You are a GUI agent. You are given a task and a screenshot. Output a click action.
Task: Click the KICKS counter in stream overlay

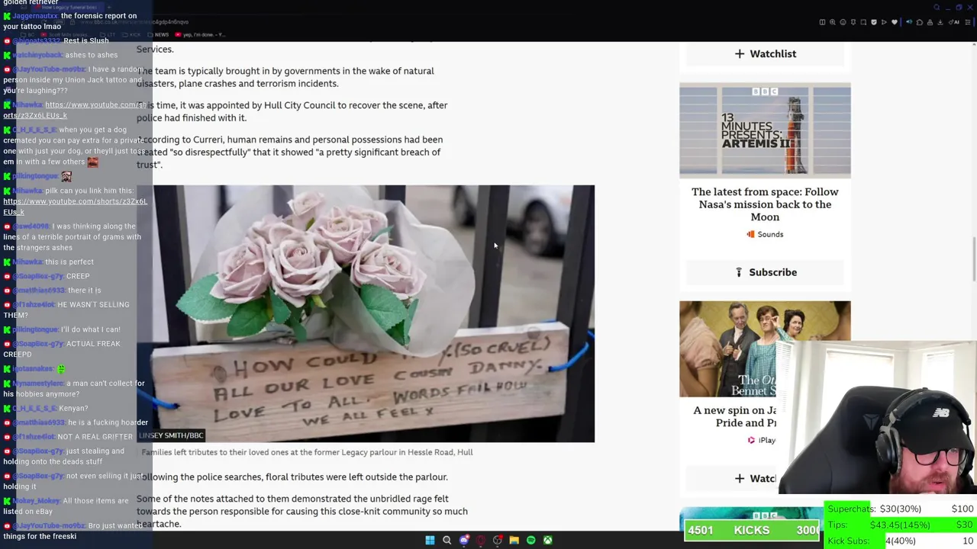(x=752, y=530)
